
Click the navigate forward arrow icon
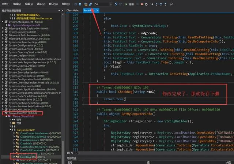point(80,4)
